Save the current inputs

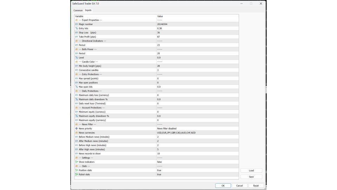[x=251, y=177]
